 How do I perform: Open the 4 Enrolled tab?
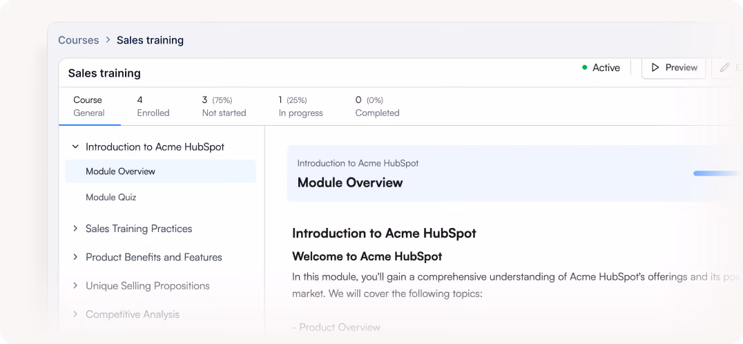153,106
